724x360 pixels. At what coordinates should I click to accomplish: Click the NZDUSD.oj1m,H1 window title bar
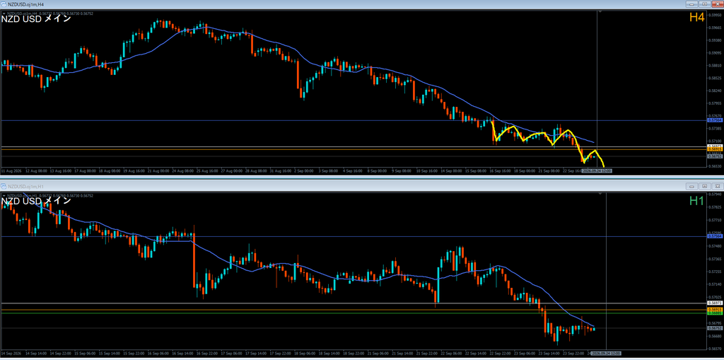pos(341,186)
